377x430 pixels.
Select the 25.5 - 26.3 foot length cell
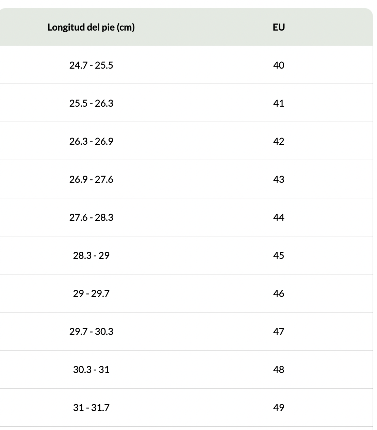point(91,103)
